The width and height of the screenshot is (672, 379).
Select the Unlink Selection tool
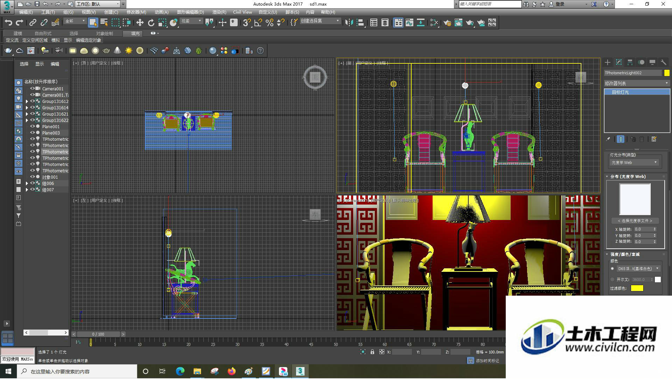tap(44, 23)
